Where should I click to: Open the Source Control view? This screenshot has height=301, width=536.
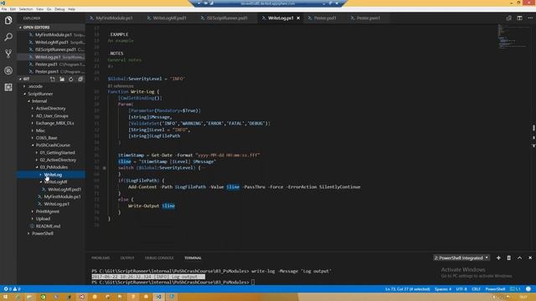point(8,54)
